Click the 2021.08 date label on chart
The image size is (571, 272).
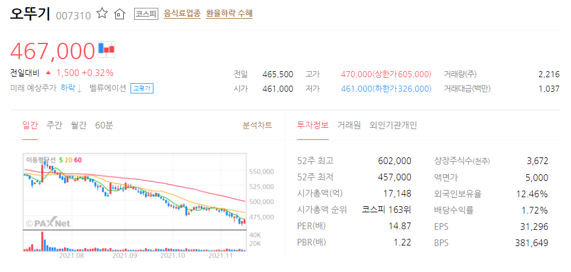click(x=72, y=256)
